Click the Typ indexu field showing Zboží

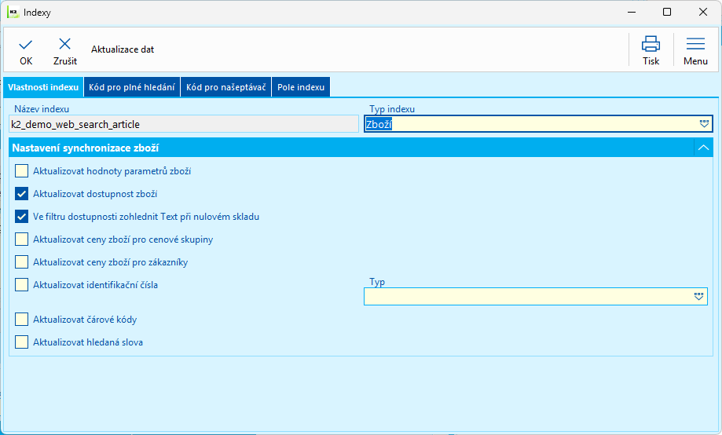[x=538, y=124]
